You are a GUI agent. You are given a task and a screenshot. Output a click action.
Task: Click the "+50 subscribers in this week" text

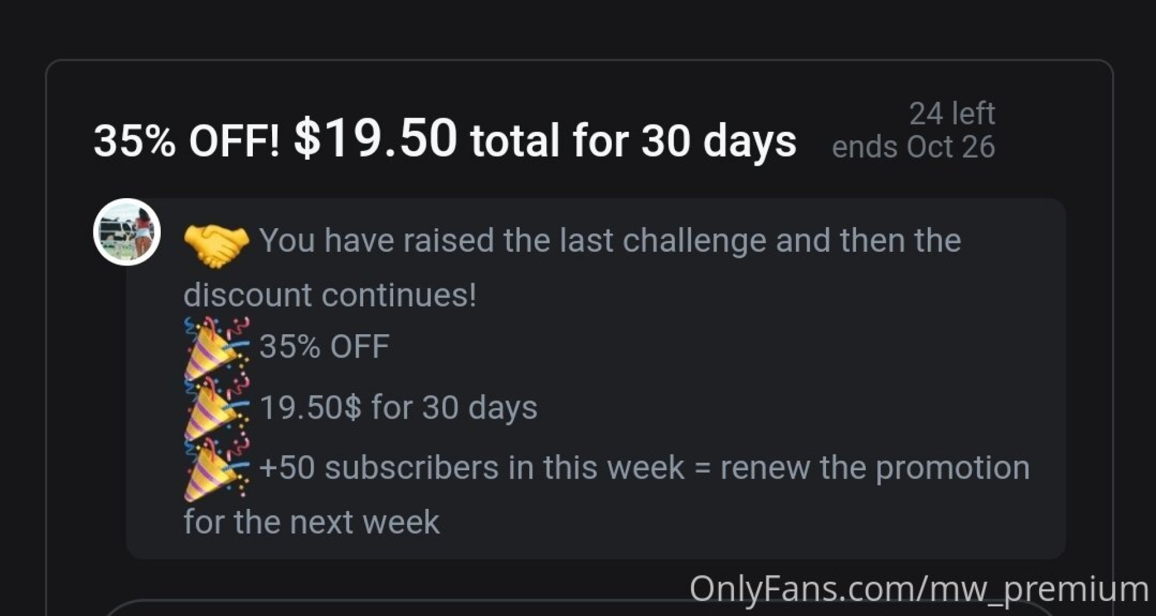pyautogui.click(x=471, y=468)
